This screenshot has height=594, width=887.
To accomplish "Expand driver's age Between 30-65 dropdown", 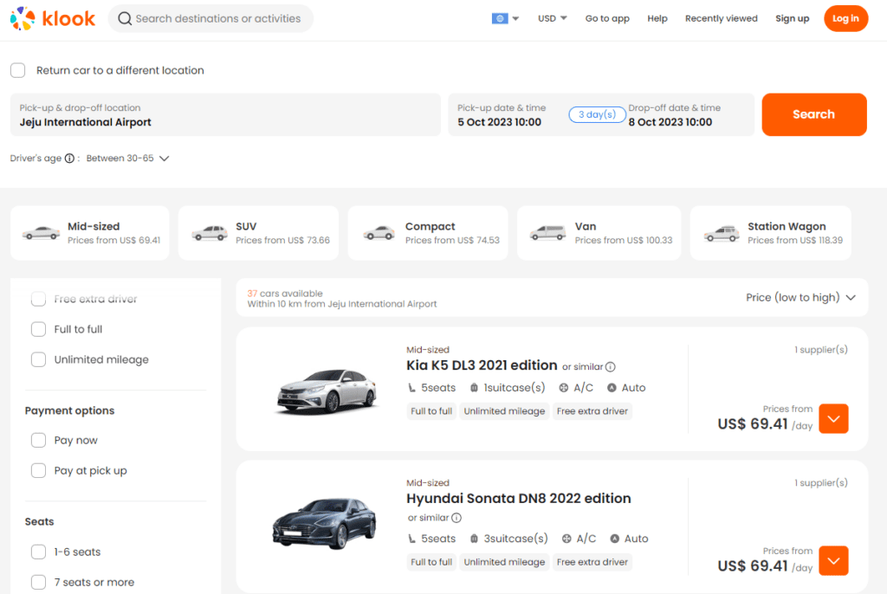I will point(127,158).
